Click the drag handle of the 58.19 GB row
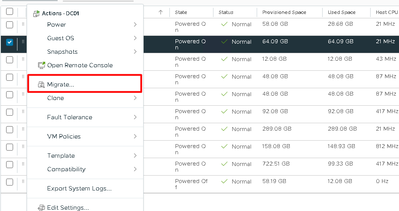 23,181
